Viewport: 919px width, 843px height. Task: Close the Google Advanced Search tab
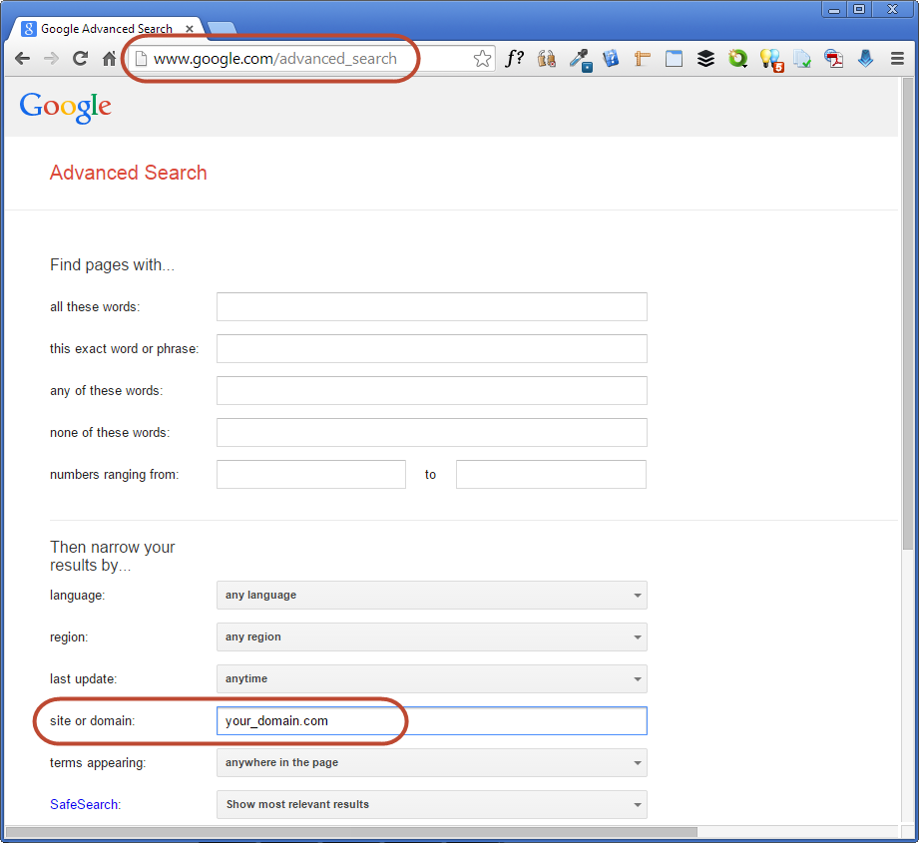190,28
